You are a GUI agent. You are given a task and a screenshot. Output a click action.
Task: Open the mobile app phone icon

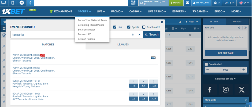pyautogui.click(x=13, y=3)
